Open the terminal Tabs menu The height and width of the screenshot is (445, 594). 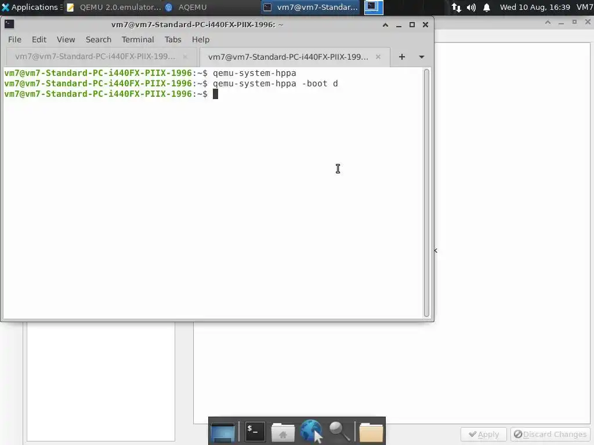(x=173, y=40)
